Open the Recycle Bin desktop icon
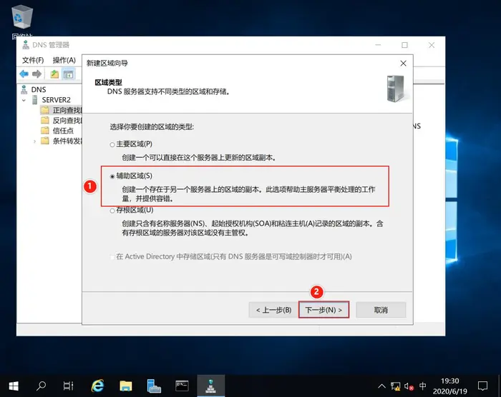Screen dimensions: 501x397 click(22, 18)
